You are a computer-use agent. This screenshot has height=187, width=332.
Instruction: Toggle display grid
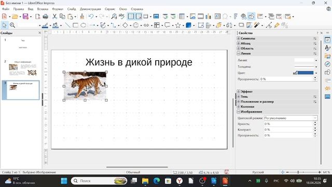[131, 16]
